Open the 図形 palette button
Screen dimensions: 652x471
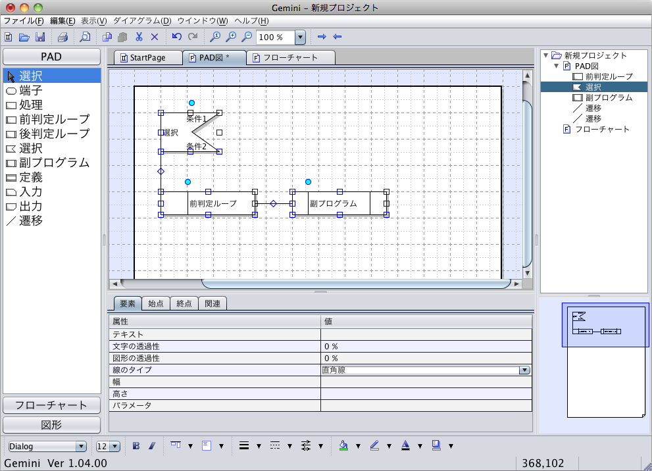pyautogui.click(x=51, y=425)
